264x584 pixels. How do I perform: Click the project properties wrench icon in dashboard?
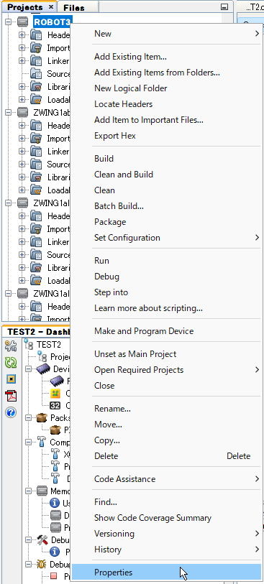[11, 346]
